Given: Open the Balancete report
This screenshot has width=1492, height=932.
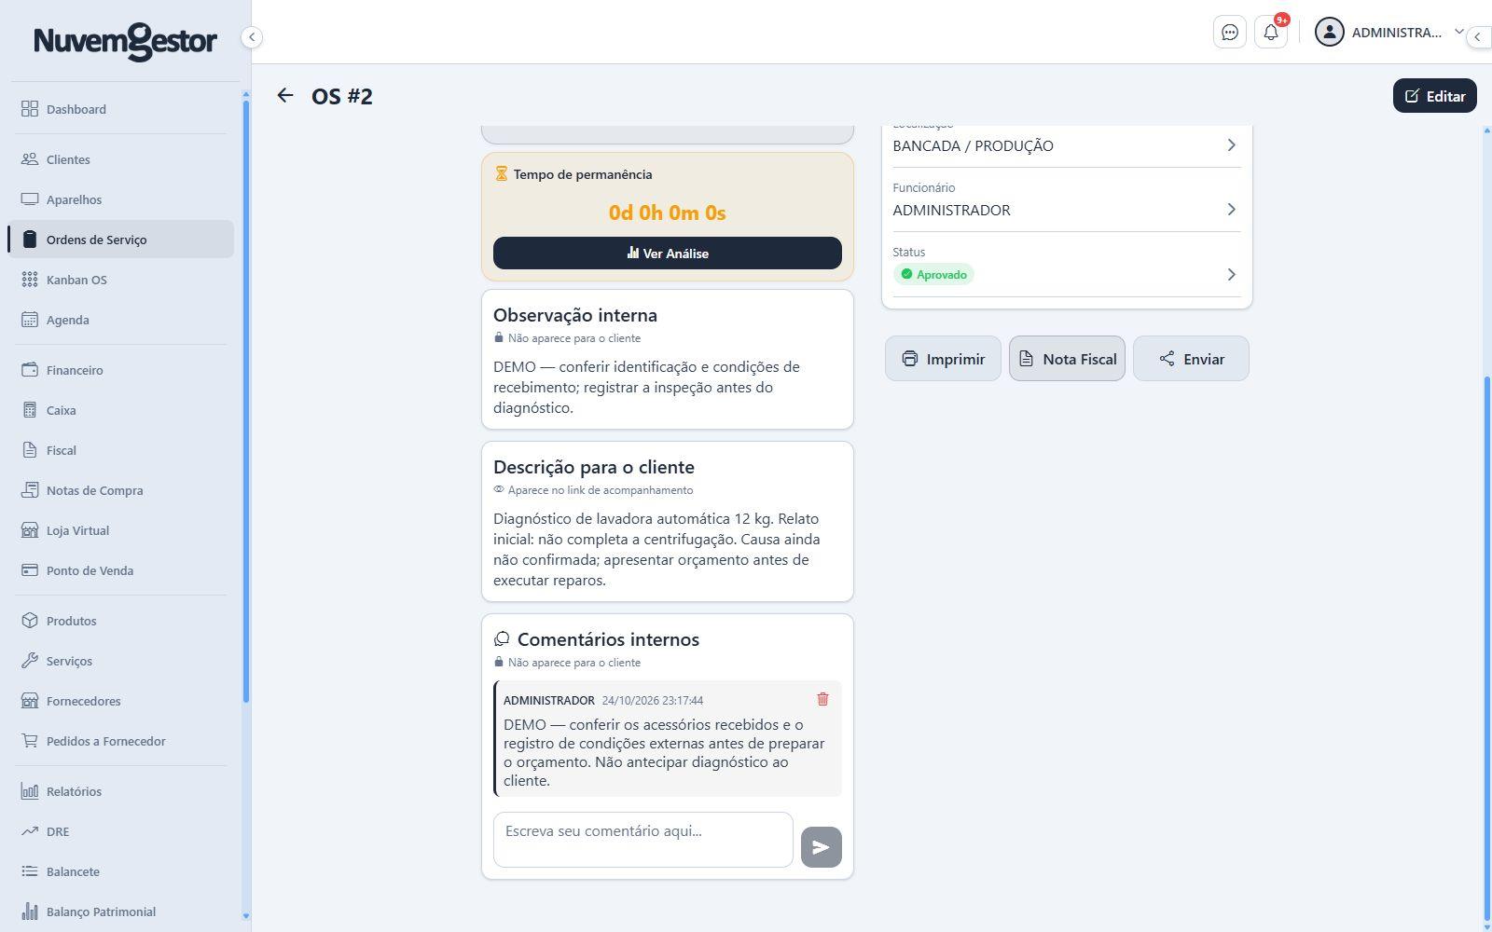Looking at the screenshot, I should click(x=120, y=871).
